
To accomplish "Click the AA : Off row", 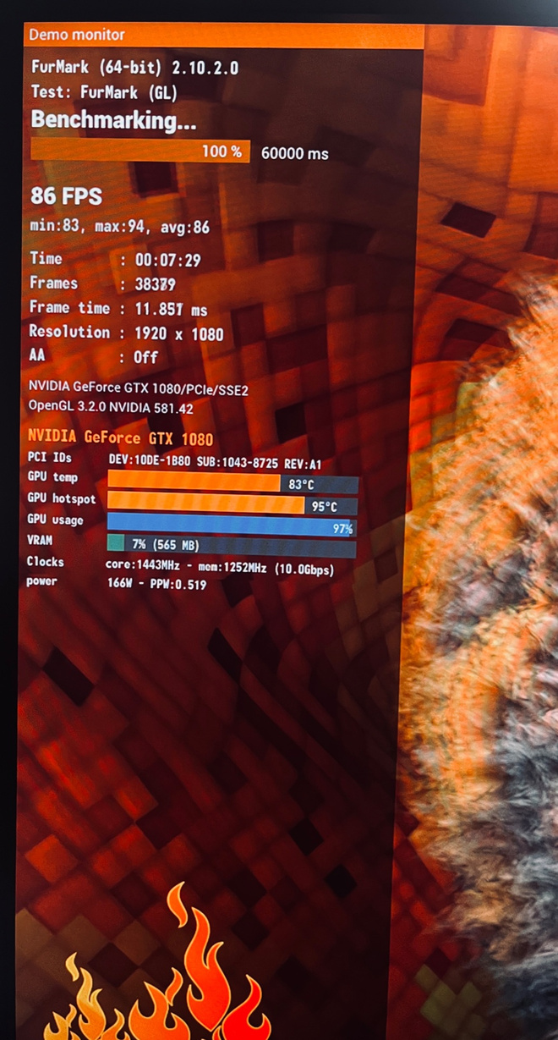I will [94, 356].
